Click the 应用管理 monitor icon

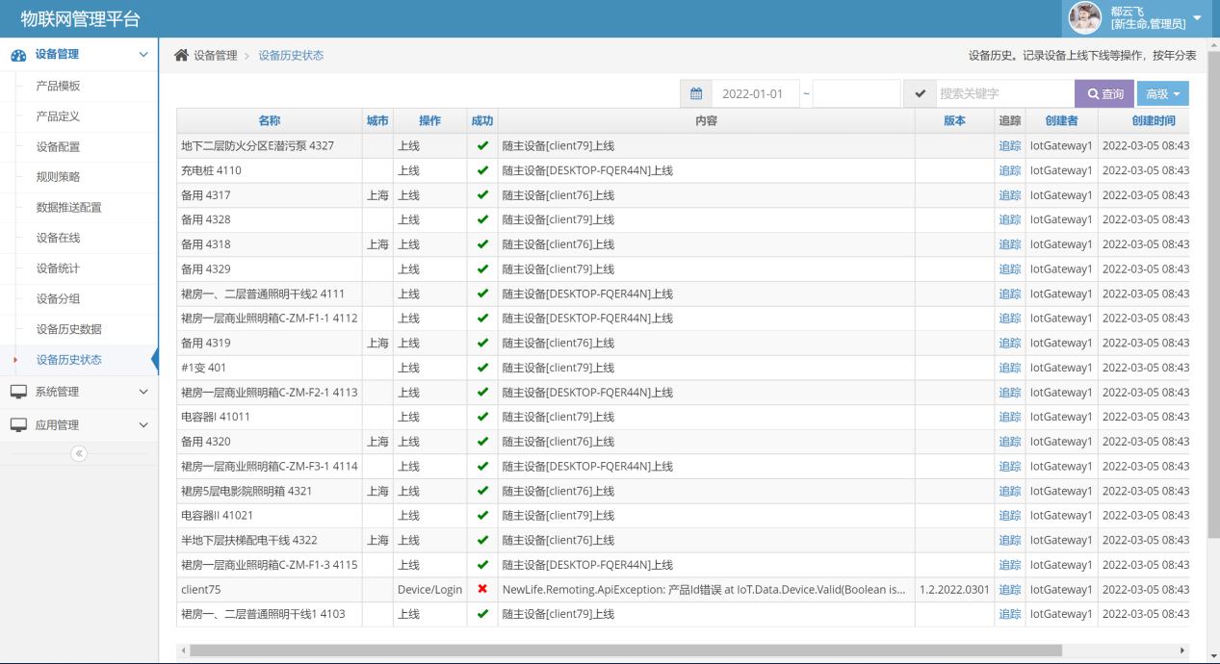(x=18, y=424)
